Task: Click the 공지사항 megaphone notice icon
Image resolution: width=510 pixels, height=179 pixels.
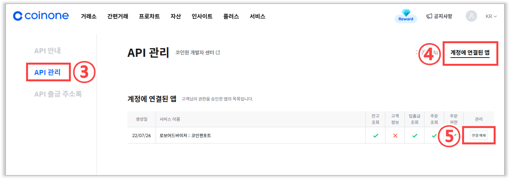Action: 429,16
